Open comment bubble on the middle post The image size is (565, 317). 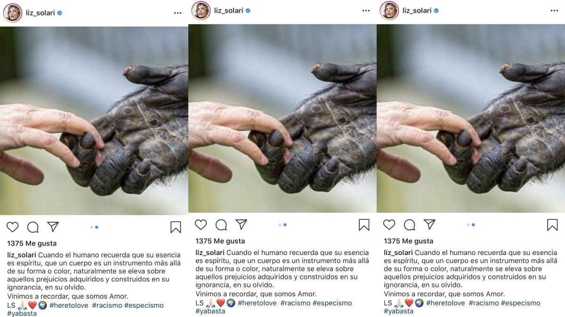pos(221,225)
